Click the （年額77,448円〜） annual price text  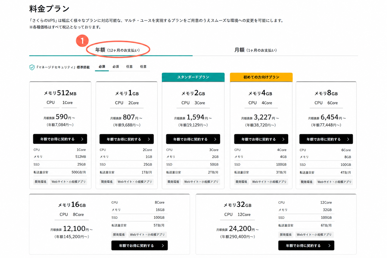tap(326, 125)
